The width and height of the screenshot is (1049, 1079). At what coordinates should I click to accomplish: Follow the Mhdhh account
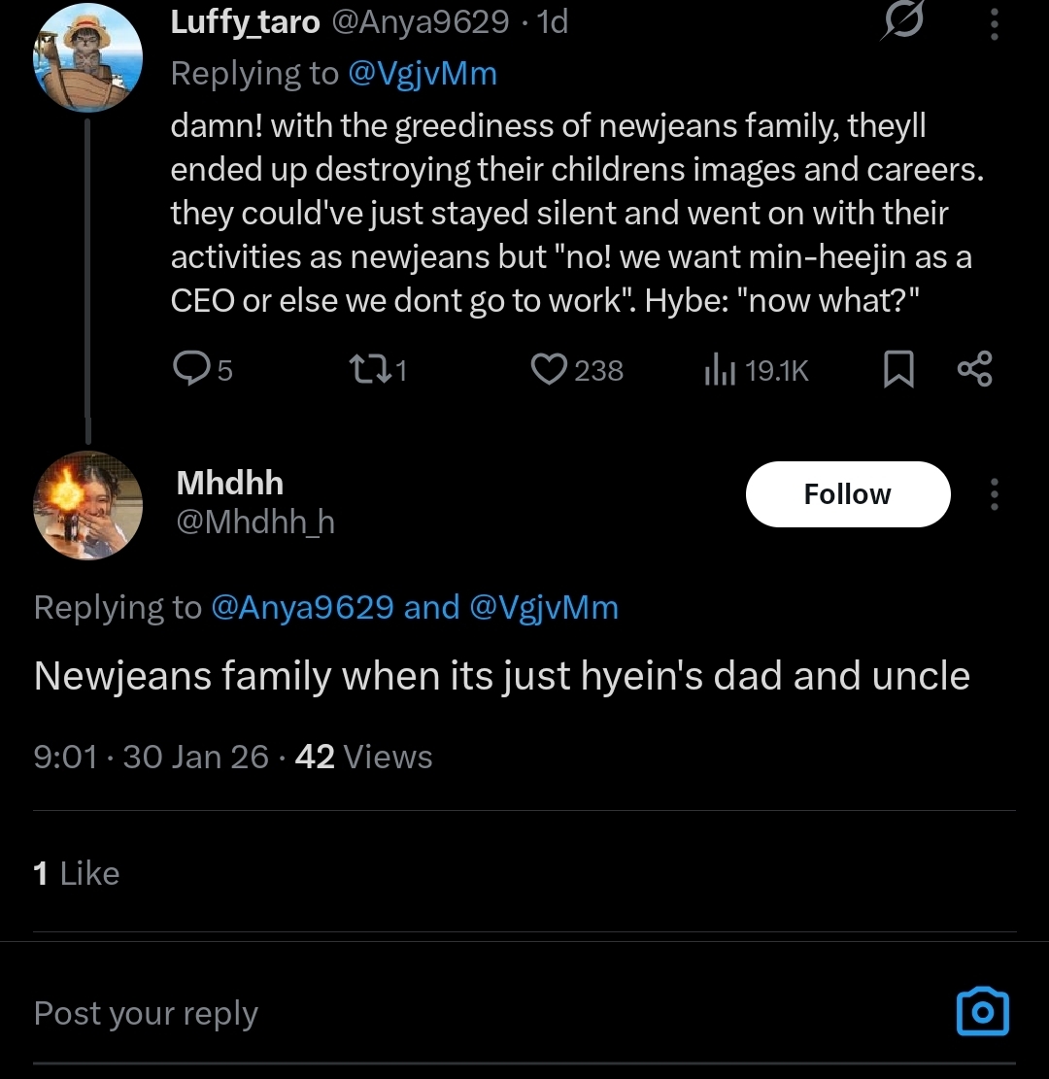coord(847,494)
